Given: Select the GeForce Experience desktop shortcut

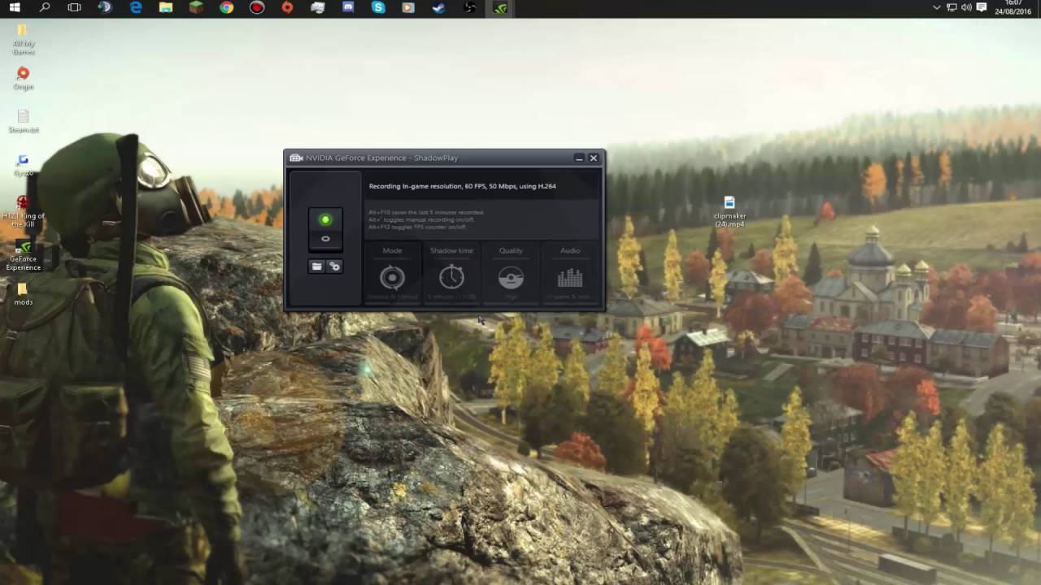Looking at the screenshot, I should (23, 255).
